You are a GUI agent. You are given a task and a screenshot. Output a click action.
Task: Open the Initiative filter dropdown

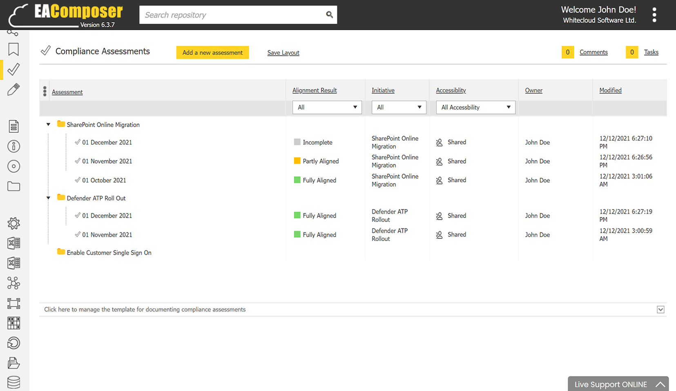399,107
